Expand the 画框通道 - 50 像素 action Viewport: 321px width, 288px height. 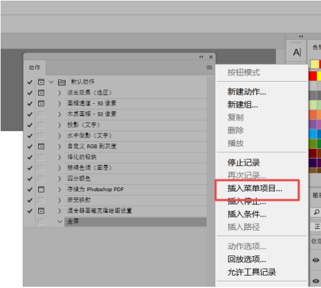[x=59, y=104]
